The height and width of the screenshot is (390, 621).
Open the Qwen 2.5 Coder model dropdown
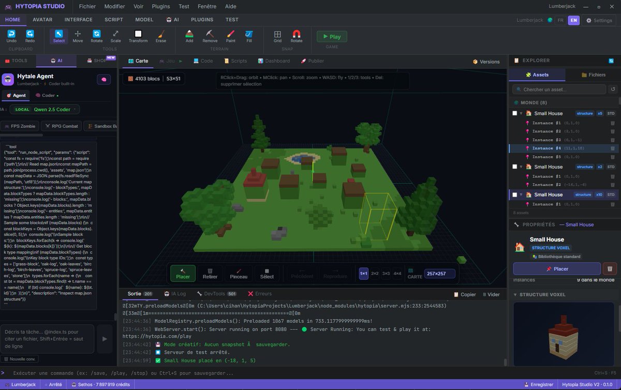(51, 109)
